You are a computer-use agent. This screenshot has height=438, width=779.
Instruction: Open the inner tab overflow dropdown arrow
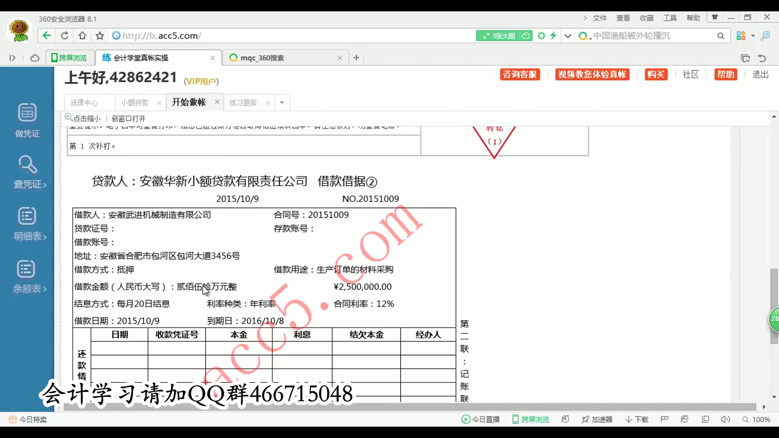click(282, 103)
